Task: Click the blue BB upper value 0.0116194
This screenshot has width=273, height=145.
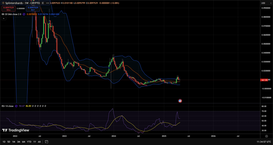Action: tap(43, 14)
